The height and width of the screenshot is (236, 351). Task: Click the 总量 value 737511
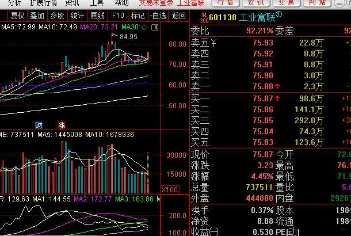[259, 187]
